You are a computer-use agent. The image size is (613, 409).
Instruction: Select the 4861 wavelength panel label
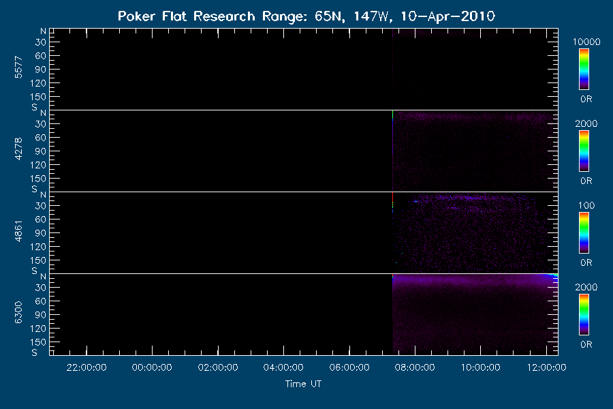click(x=18, y=231)
